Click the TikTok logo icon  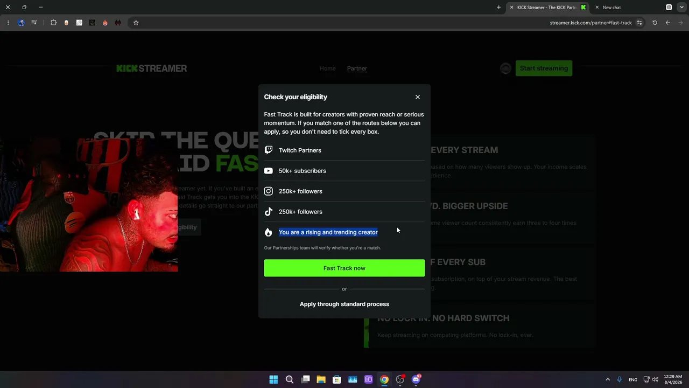[269, 212]
